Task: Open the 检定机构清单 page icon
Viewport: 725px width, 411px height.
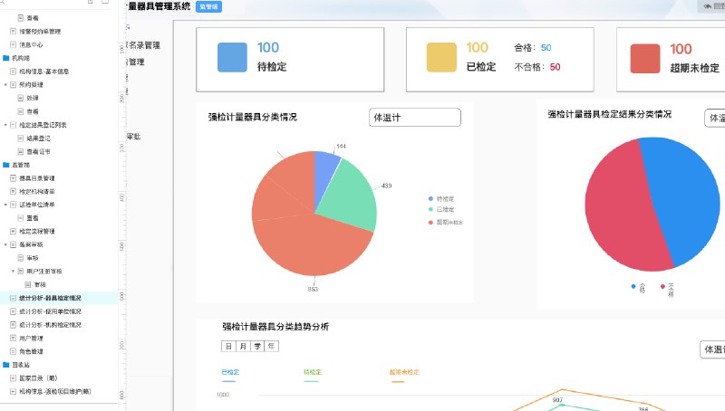Action: pos(13,191)
